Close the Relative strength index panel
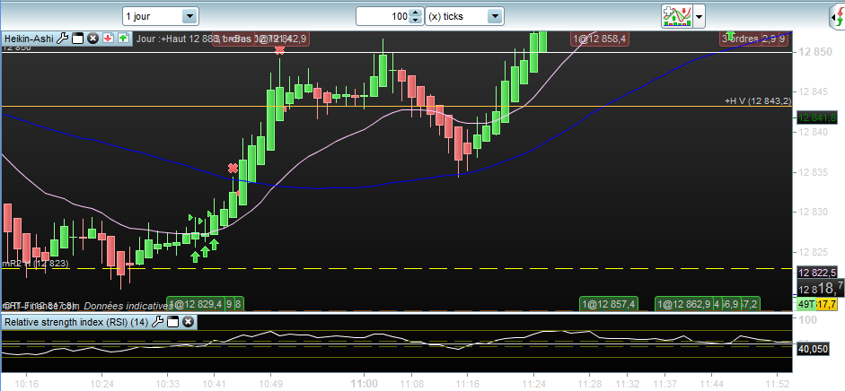The width and height of the screenshot is (845, 391). click(x=188, y=322)
